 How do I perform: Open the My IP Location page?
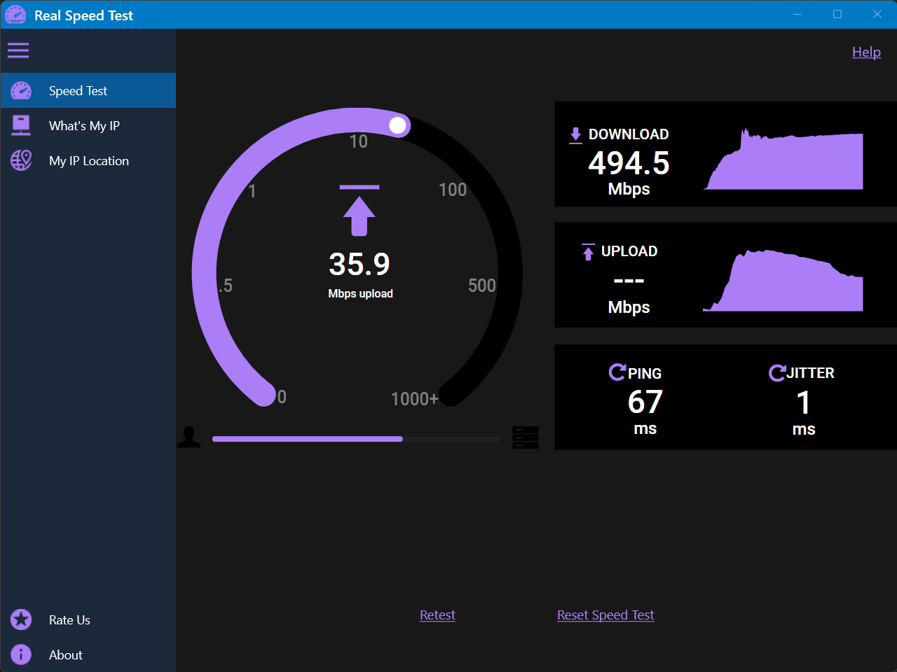point(89,160)
